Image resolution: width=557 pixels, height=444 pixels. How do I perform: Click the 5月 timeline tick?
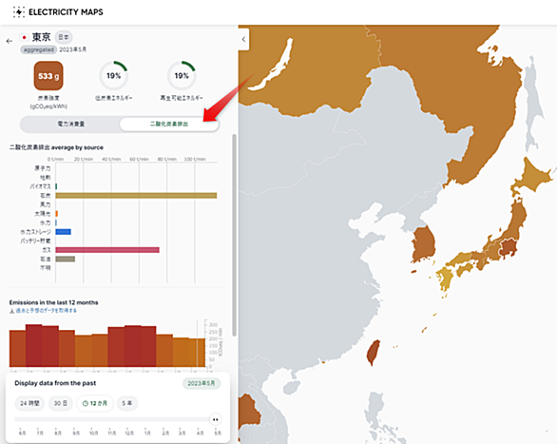point(218,433)
